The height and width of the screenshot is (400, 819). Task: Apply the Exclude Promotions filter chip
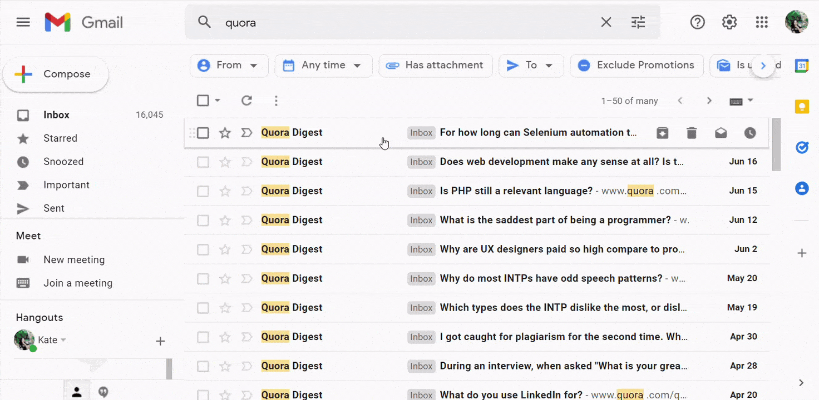click(637, 66)
